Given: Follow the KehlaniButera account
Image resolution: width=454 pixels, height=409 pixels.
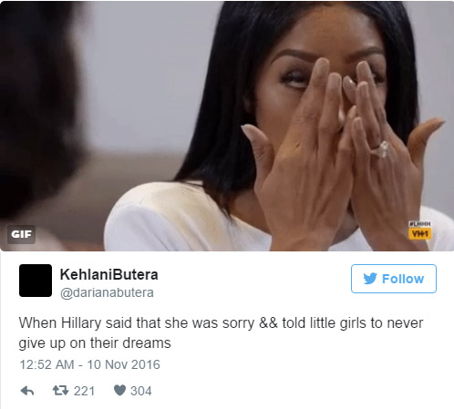Looking at the screenshot, I should point(394,279).
